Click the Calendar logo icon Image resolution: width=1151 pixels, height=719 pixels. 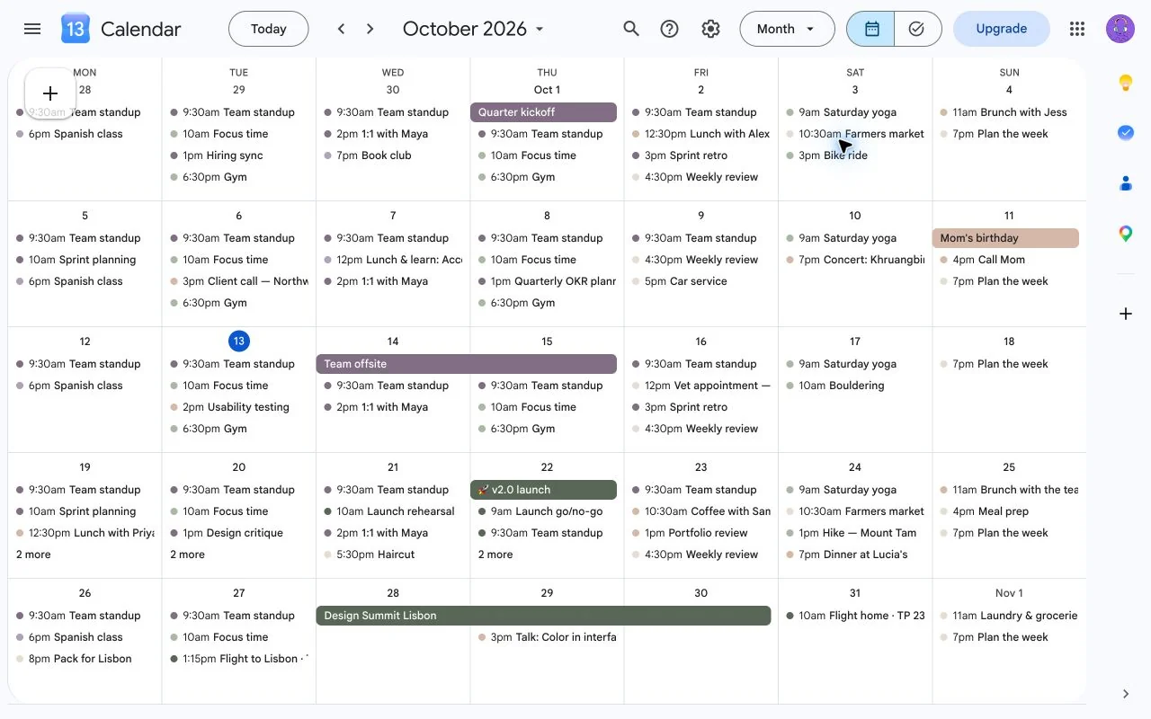(x=76, y=29)
